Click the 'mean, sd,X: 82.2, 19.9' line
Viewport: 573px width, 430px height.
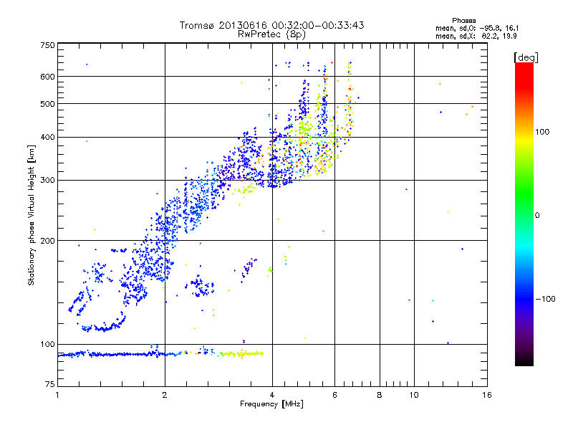[476, 36]
